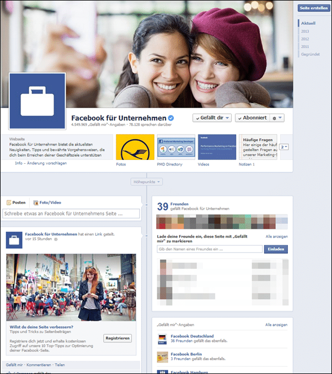This screenshot has width=332, height=374.
Task: Click Kommentieren under the post
Action: (39, 365)
